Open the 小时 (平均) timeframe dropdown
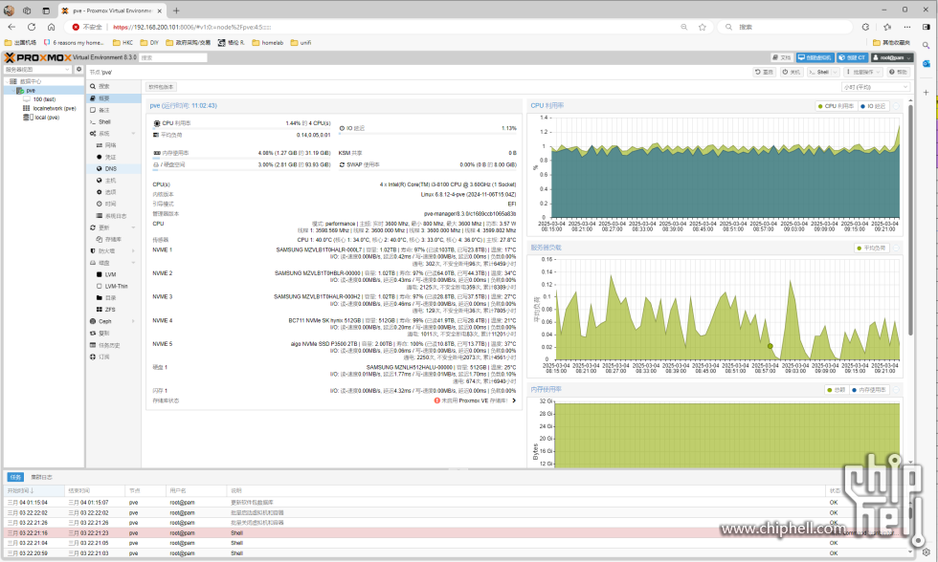938x562 pixels. [876, 87]
